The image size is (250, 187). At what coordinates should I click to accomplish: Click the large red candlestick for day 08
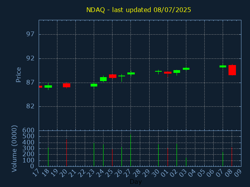click(232, 70)
